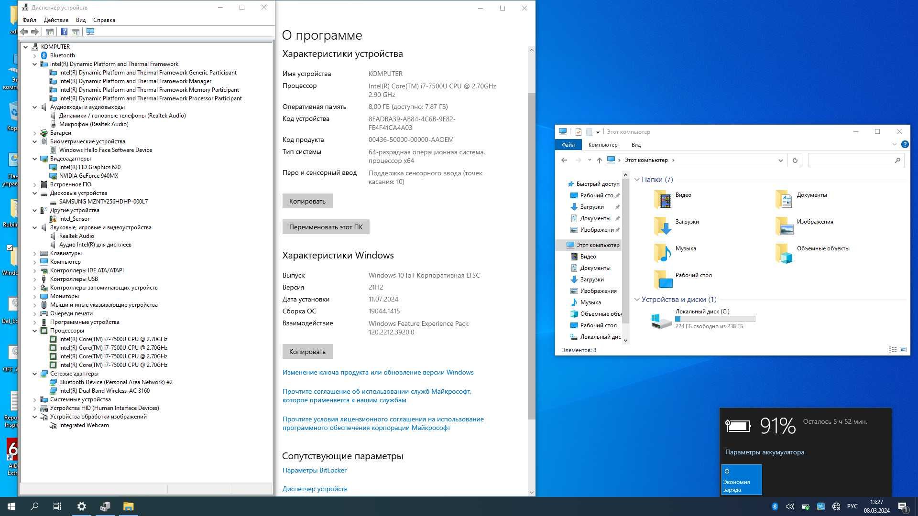Switch Explorer to details view icon
The height and width of the screenshot is (516, 918).
(892, 350)
